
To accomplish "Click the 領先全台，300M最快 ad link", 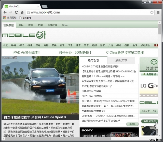I will point(75,53).
